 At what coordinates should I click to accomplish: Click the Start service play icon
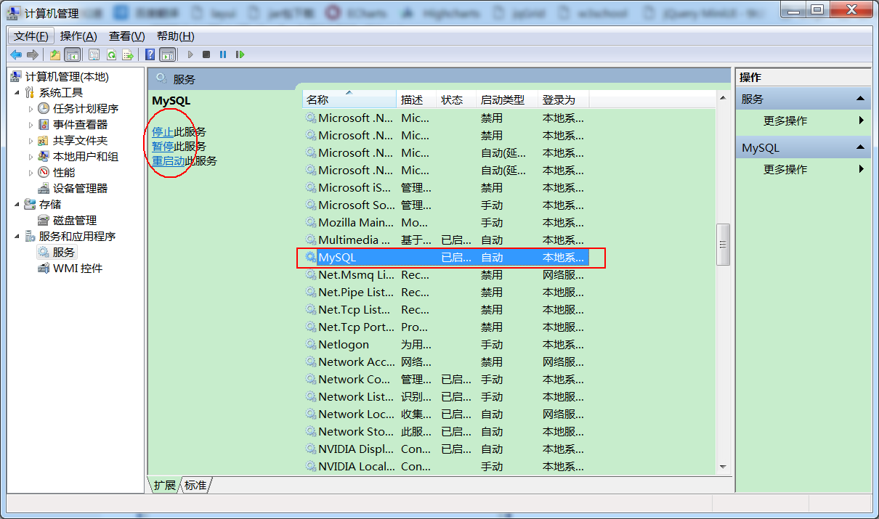click(190, 54)
